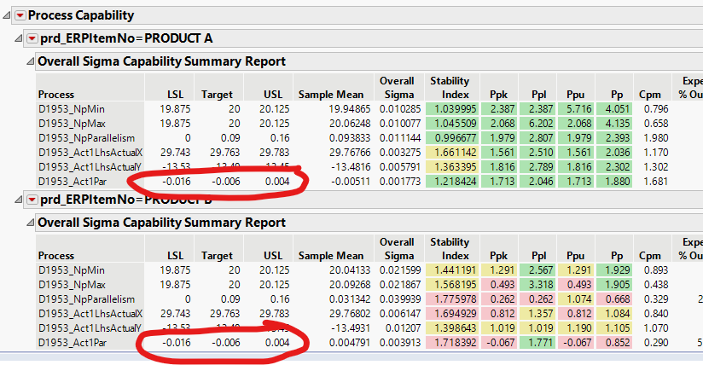Collapse the Process Capability outline section
The image size is (703, 365).
point(7,15)
